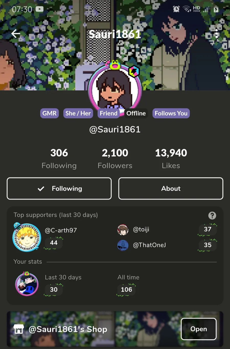Tap the GMR badge tag
Viewport: 230px width, 349px height.
[x=50, y=113]
